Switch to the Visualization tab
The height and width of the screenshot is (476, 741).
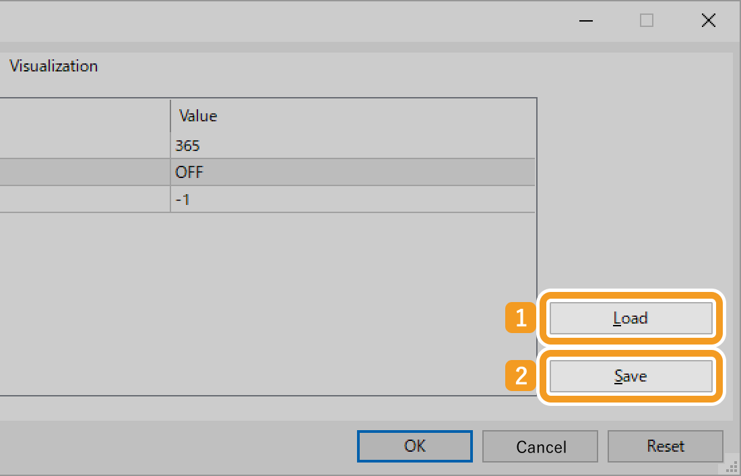coord(54,66)
